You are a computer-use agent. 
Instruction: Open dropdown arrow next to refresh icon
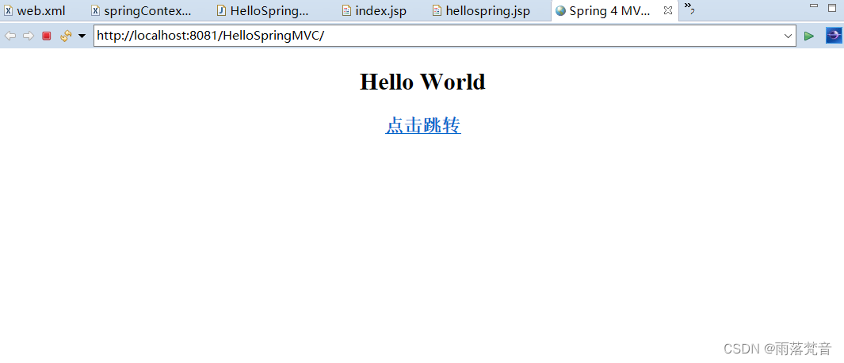click(x=82, y=36)
